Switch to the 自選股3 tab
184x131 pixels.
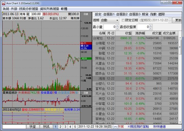pyautogui.click(x=135, y=14)
